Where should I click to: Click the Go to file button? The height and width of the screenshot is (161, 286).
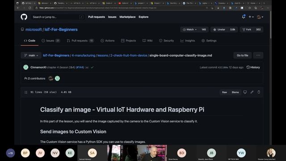click(x=242, y=55)
